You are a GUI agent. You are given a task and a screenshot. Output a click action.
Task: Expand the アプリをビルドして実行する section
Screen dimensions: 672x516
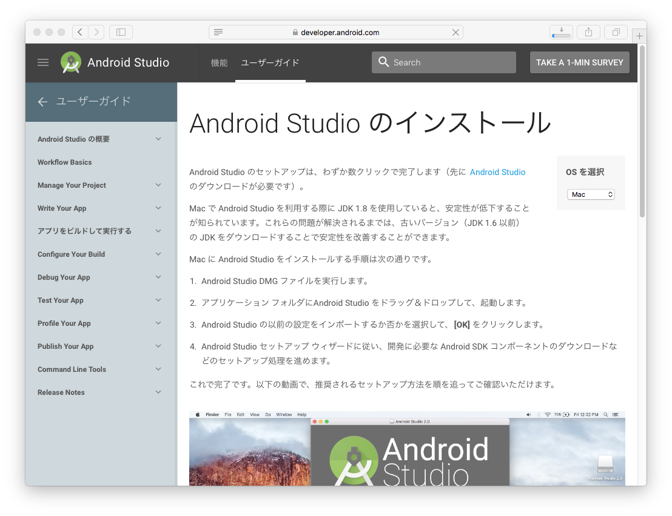click(x=158, y=231)
